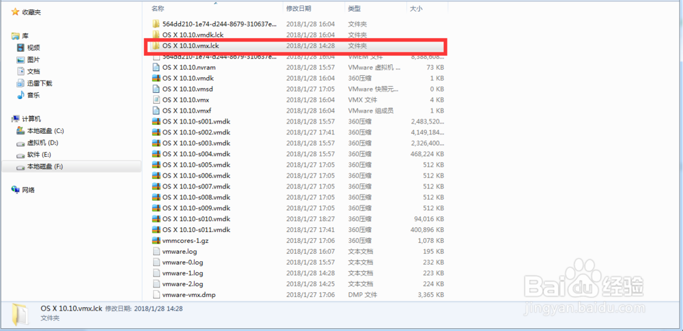The image size is (683, 331).
Task: Click the vmware-vmx.dmp file icon
Action: [x=156, y=295]
